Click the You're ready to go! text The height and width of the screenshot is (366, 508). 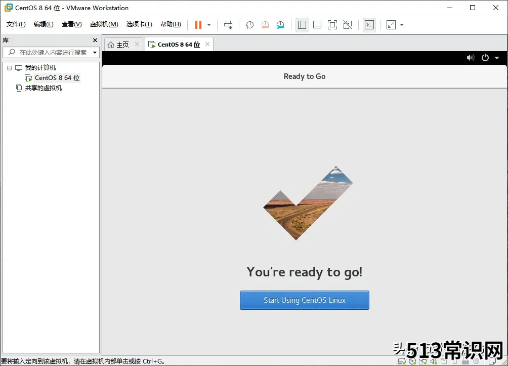pos(305,272)
